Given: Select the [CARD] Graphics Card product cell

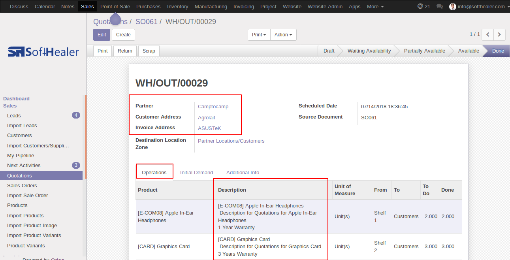Looking at the screenshot, I should tap(175, 247).
